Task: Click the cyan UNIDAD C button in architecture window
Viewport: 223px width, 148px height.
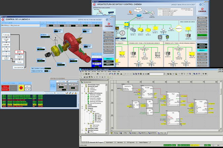Action: [x=202, y=50]
